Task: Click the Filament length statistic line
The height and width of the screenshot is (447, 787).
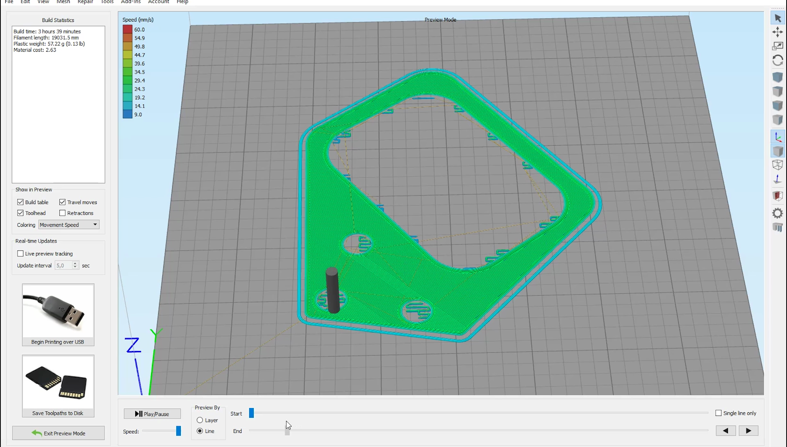Action: pos(46,37)
